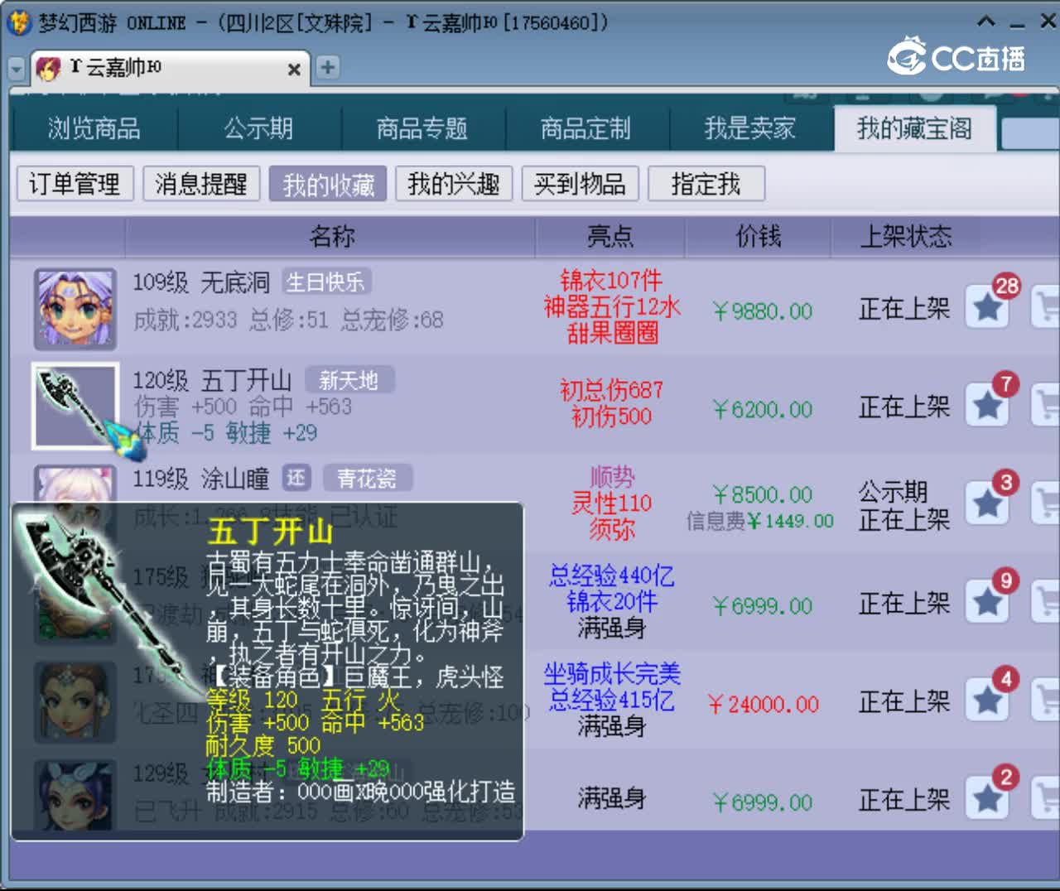Click cart icon on last ￥6999 row
Viewport: 1060px width, 891px height.
(x=1046, y=798)
